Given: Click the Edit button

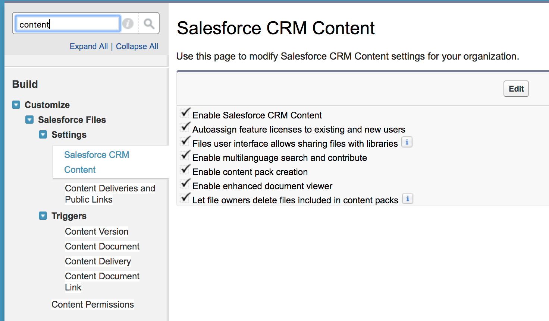Looking at the screenshot, I should tap(516, 89).
